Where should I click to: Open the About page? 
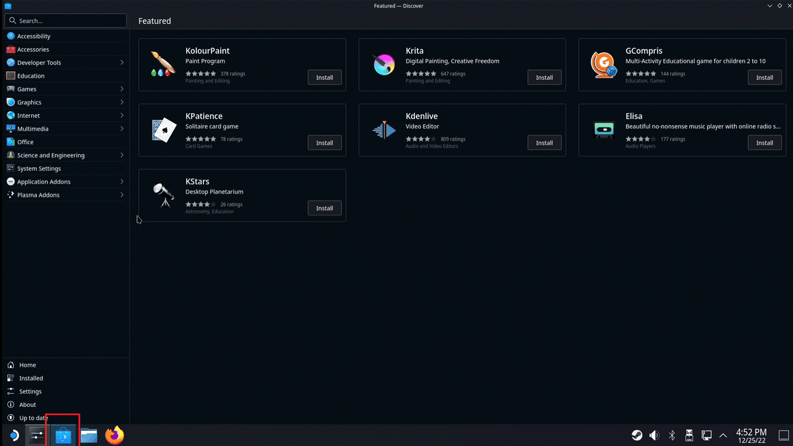[x=28, y=405]
